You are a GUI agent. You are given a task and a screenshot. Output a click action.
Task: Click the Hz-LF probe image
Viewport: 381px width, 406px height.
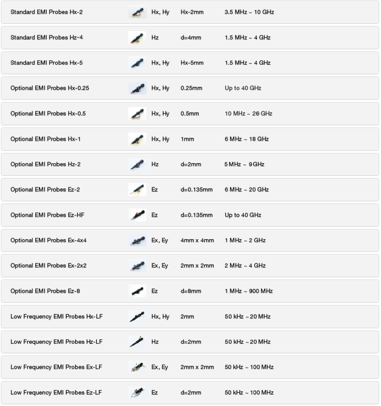(137, 342)
